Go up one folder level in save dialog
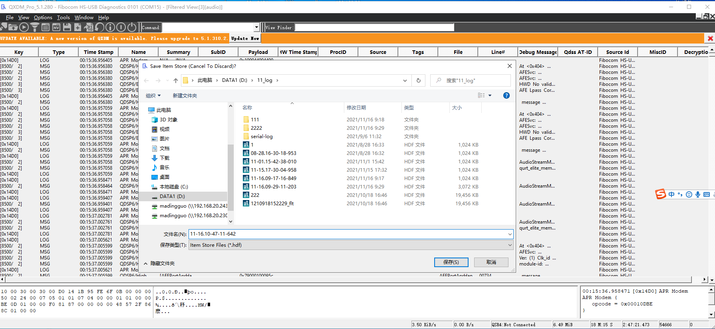Image resolution: width=715 pixels, height=329 pixels. click(x=176, y=80)
